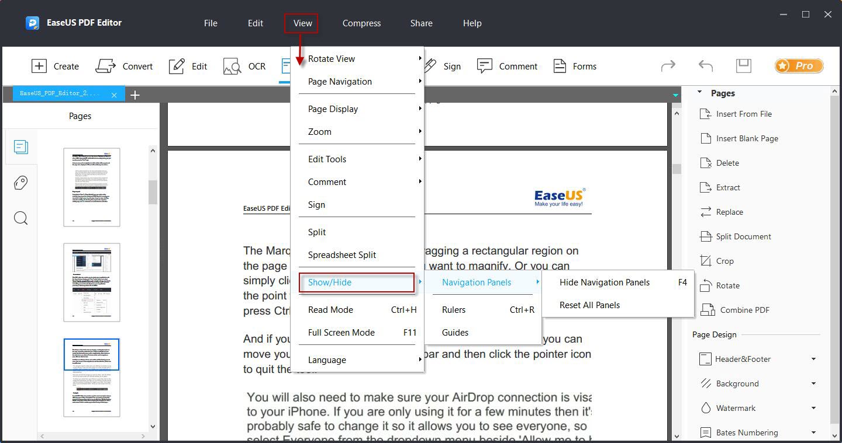Image resolution: width=842 pixels, height=443 pixels.
Task: Add a new tab with plus icon
Action: (x=134, y=95)
